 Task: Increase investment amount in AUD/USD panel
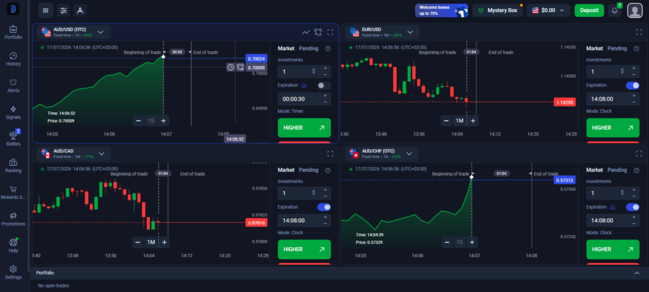[x=325, y=68]
